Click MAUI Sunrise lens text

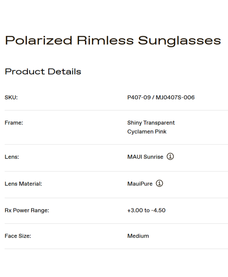point(145,157)
